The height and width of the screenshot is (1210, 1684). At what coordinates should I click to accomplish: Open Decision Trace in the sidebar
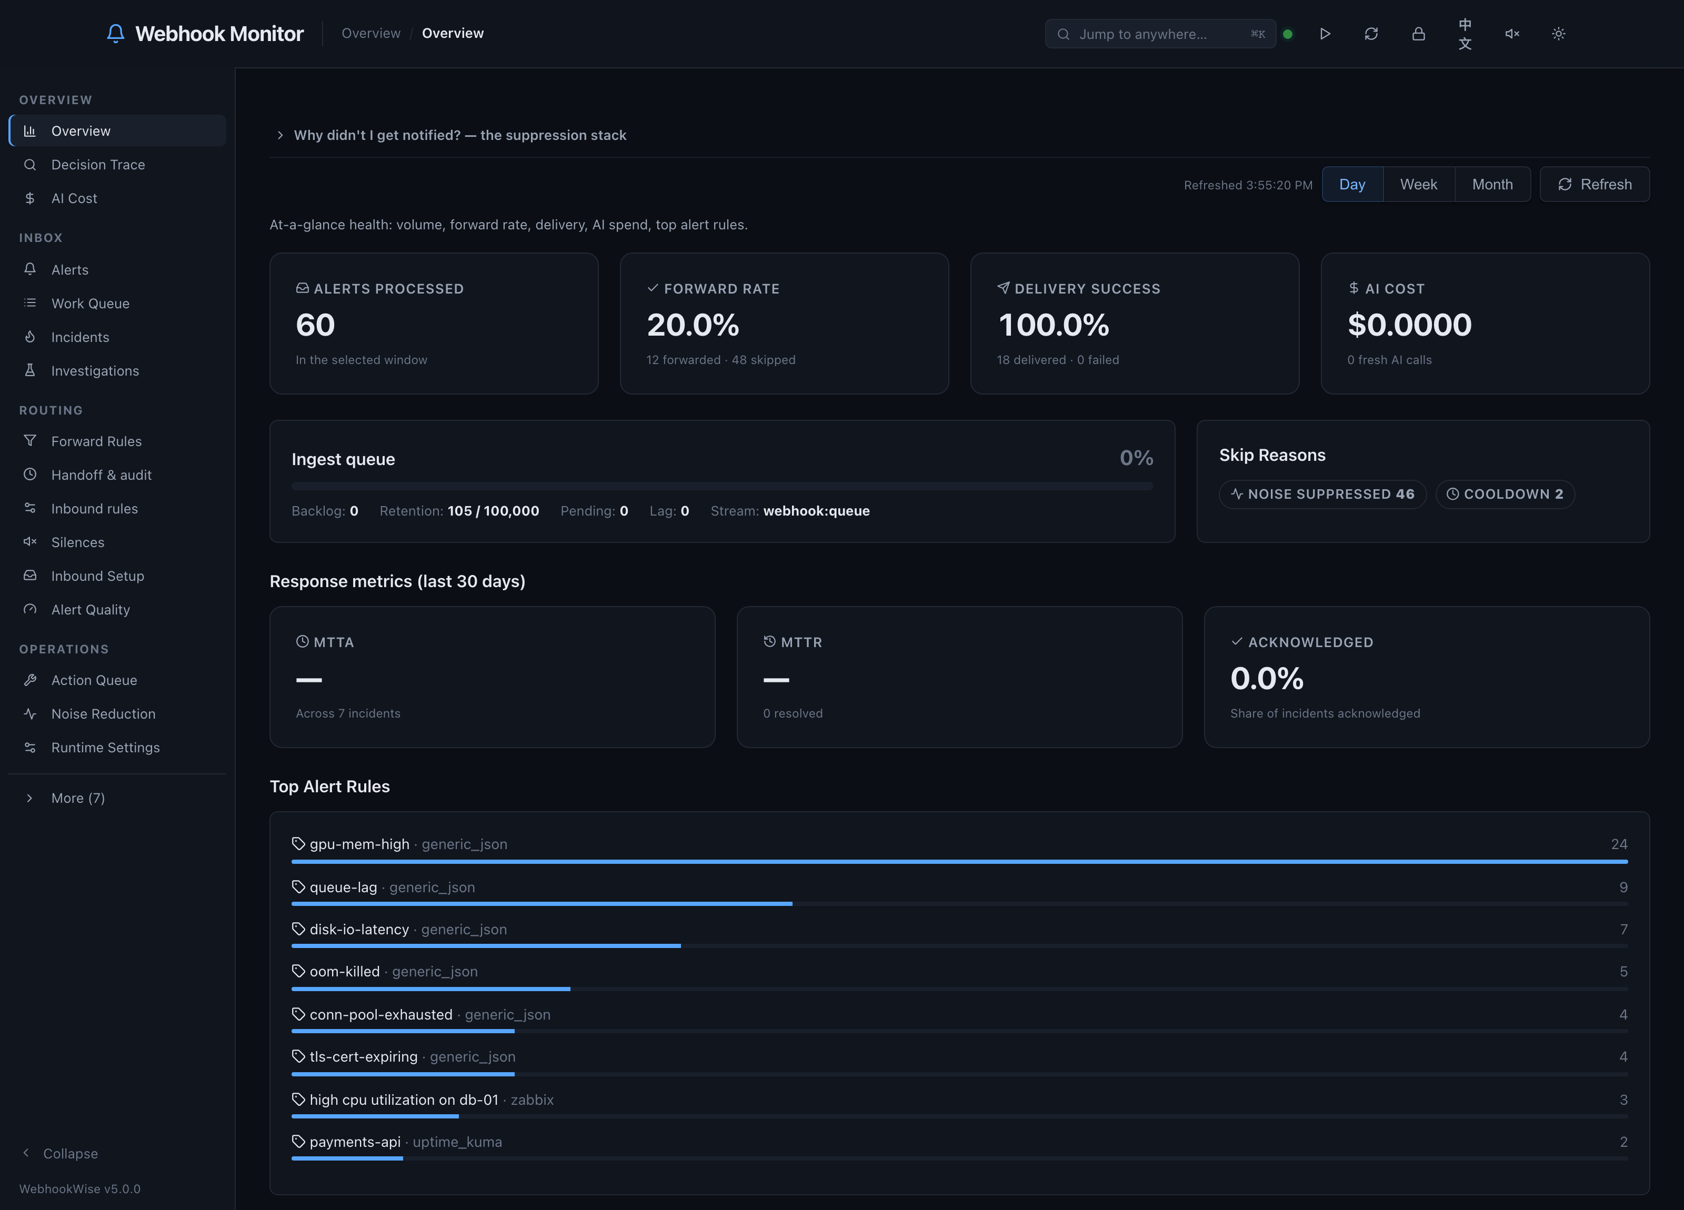(x=118, y=164)
